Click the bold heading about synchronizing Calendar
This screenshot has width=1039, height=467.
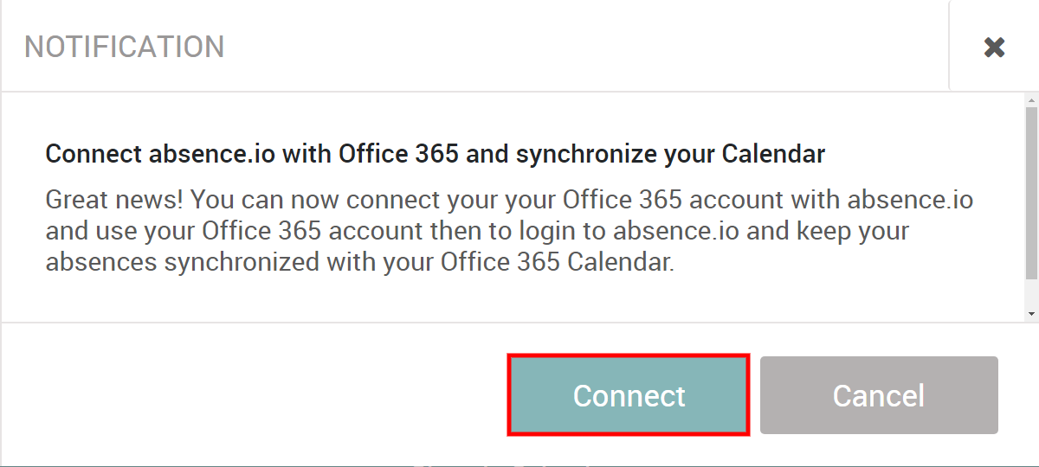tap(435, 154)
